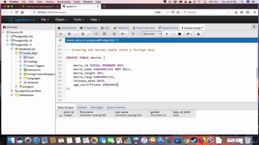The height and width of the screenshot is (145, 259).
Task: Open the Explain tab
Action: tap(82, 108)
